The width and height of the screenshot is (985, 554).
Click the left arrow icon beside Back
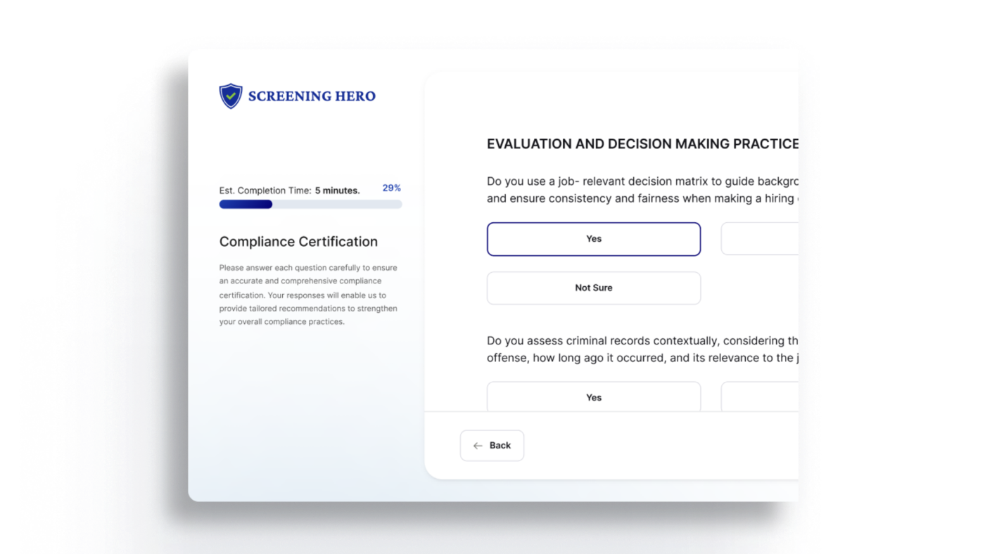tap(478, 446)
